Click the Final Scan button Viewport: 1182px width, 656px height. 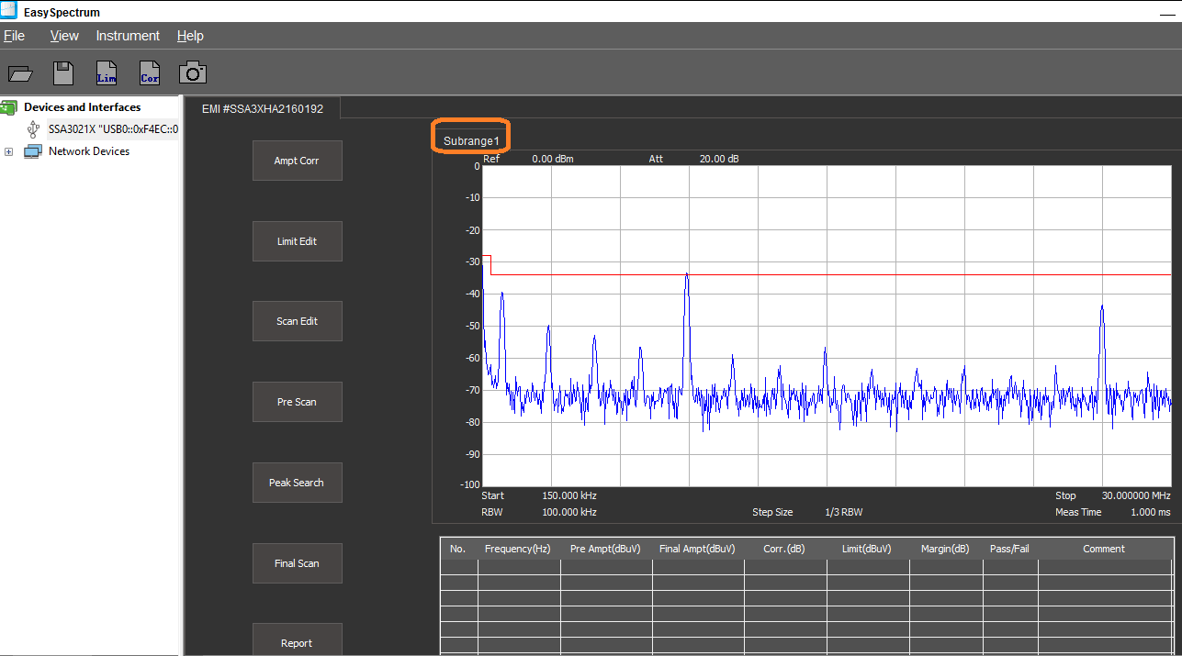297,563
